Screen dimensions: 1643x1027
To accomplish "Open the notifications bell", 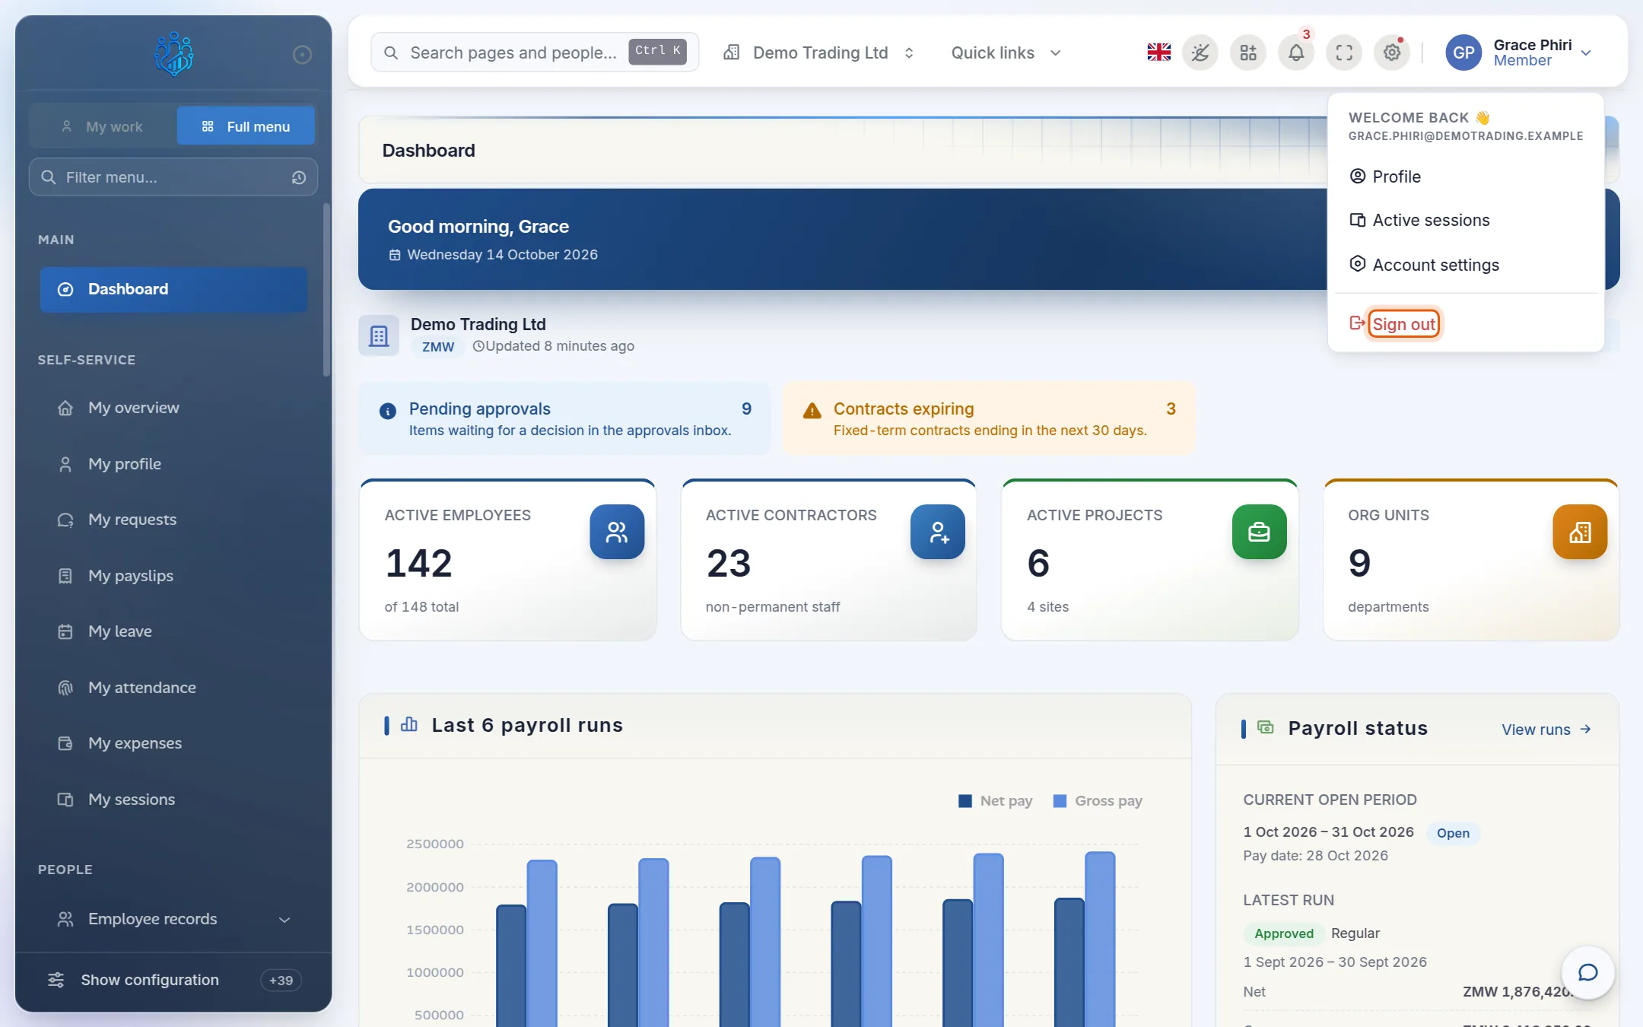I will (1296, 52).
